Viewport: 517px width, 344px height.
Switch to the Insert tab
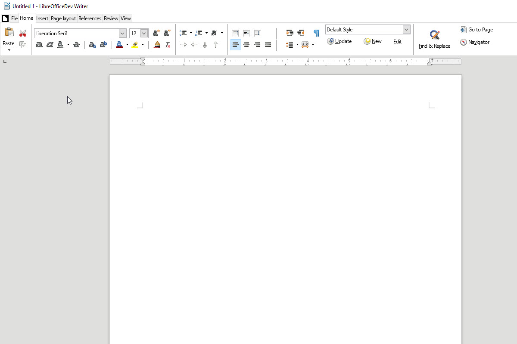pyautogui.click(x=42, y=18)
